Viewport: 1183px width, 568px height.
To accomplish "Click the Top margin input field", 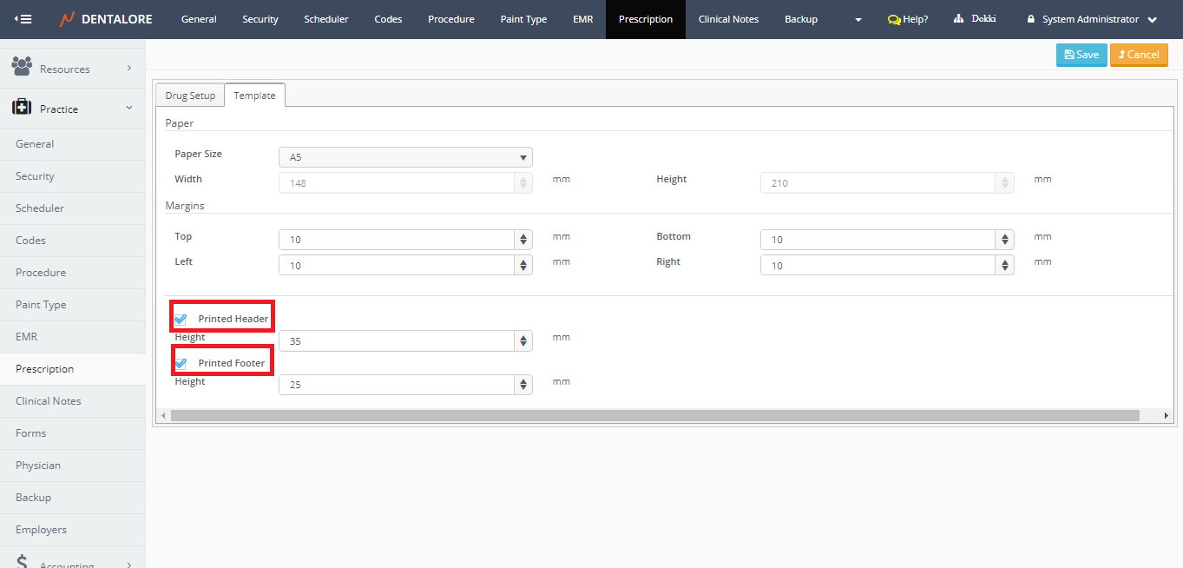I will click(x=397, y=240).
